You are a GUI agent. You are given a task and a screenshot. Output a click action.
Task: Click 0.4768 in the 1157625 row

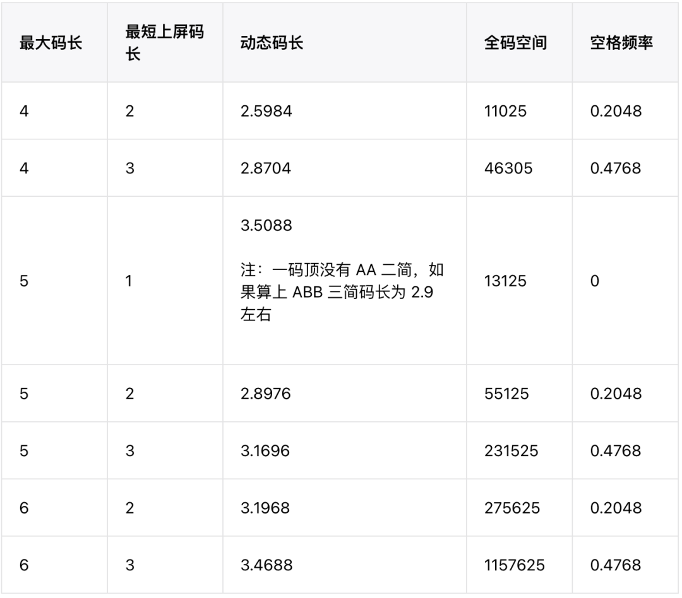[x=616, y=565]
